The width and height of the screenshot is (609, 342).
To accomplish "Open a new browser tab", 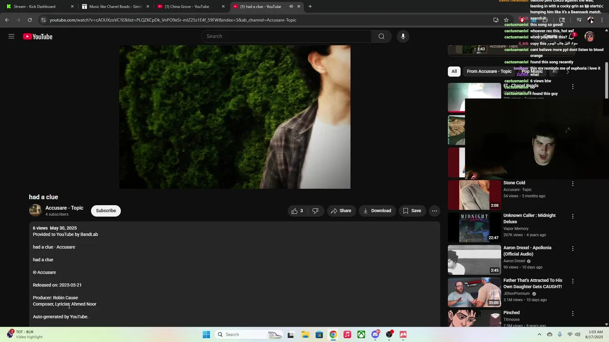I will coord(310,7).
